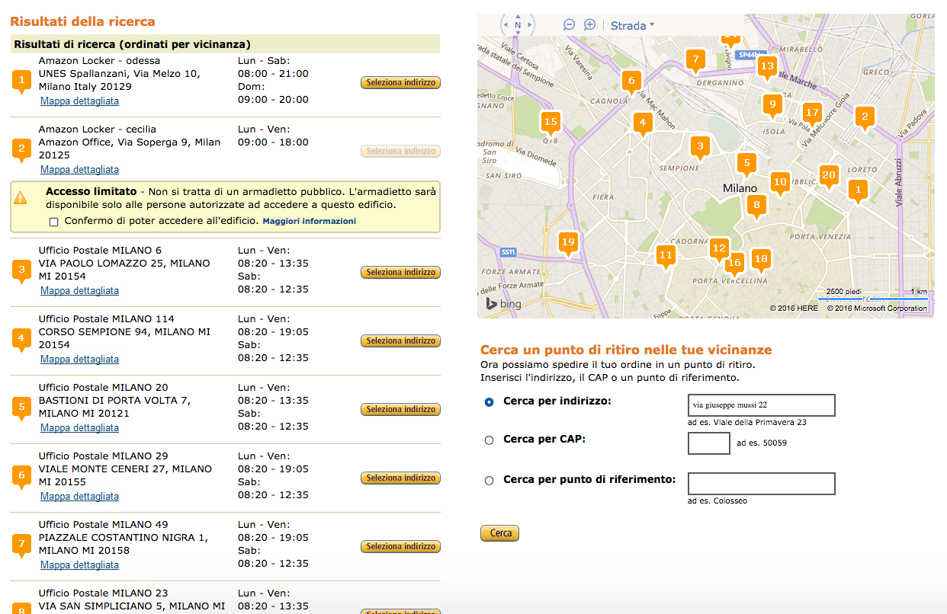Click the Maggiori informazioni link

pyautogui.click(x=308, y=221)
